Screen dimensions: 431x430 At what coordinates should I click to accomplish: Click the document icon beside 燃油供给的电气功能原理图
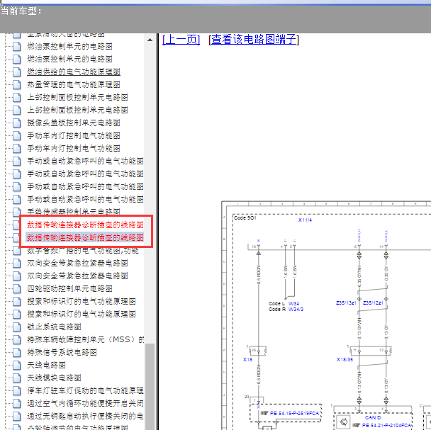point(17,72)
